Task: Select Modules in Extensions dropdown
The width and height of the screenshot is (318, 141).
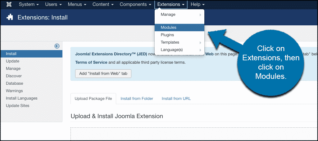Action: point(179,28)
